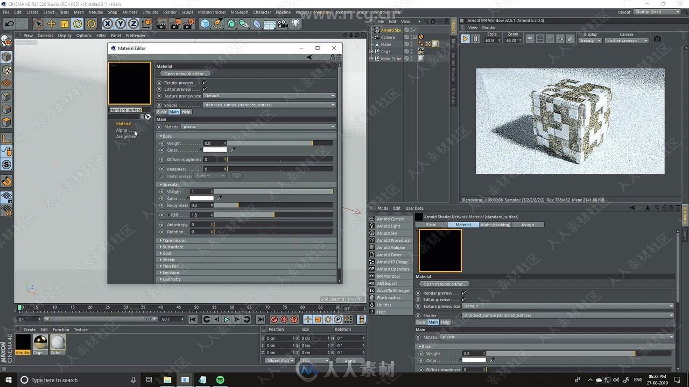The width and height of the screenshot is (689, 387).
Task: Expand the Emission section
Action: coord(247,273)
